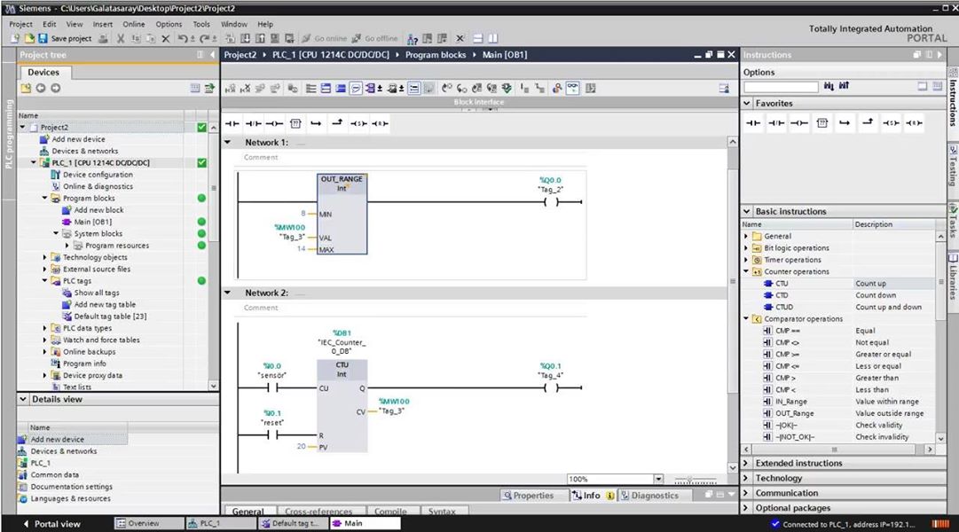Open the 100% zoom level dropdown
This screenshot has width=959, height=532.
(x=658, y=479)
